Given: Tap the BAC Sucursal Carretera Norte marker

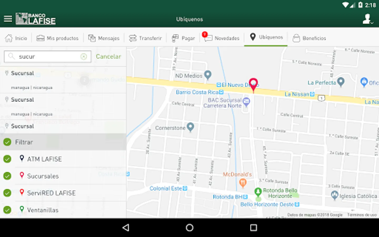Looking at the screenshot, I should pos(246,102).
